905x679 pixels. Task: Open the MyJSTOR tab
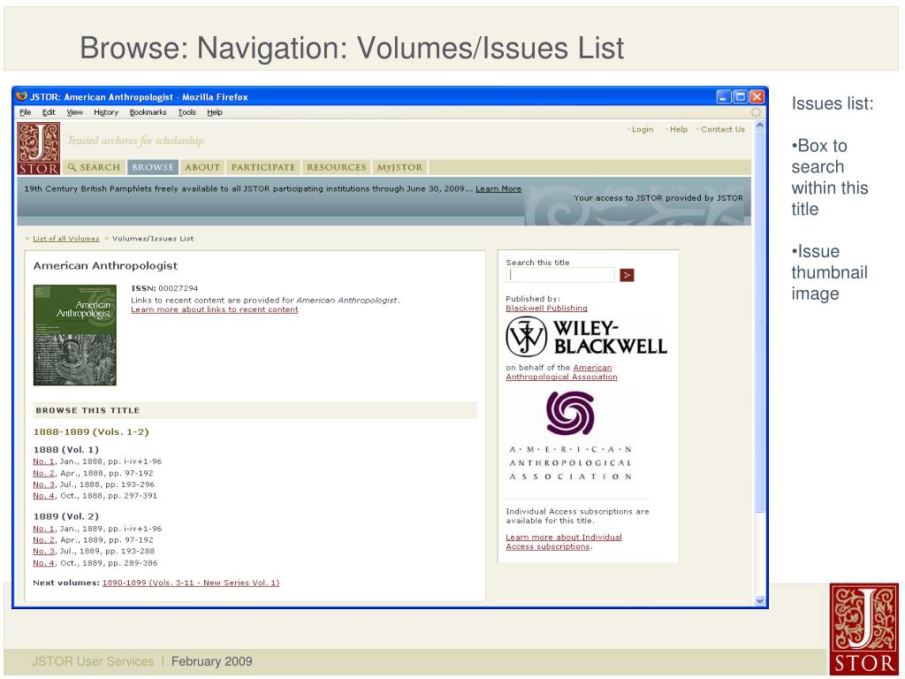pos(400,167)
